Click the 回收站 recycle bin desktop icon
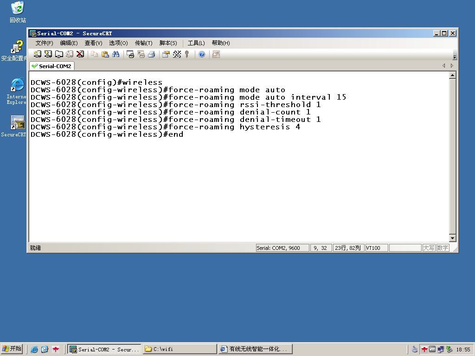Screen dimensions: 475x356 (x=18, y=12)
